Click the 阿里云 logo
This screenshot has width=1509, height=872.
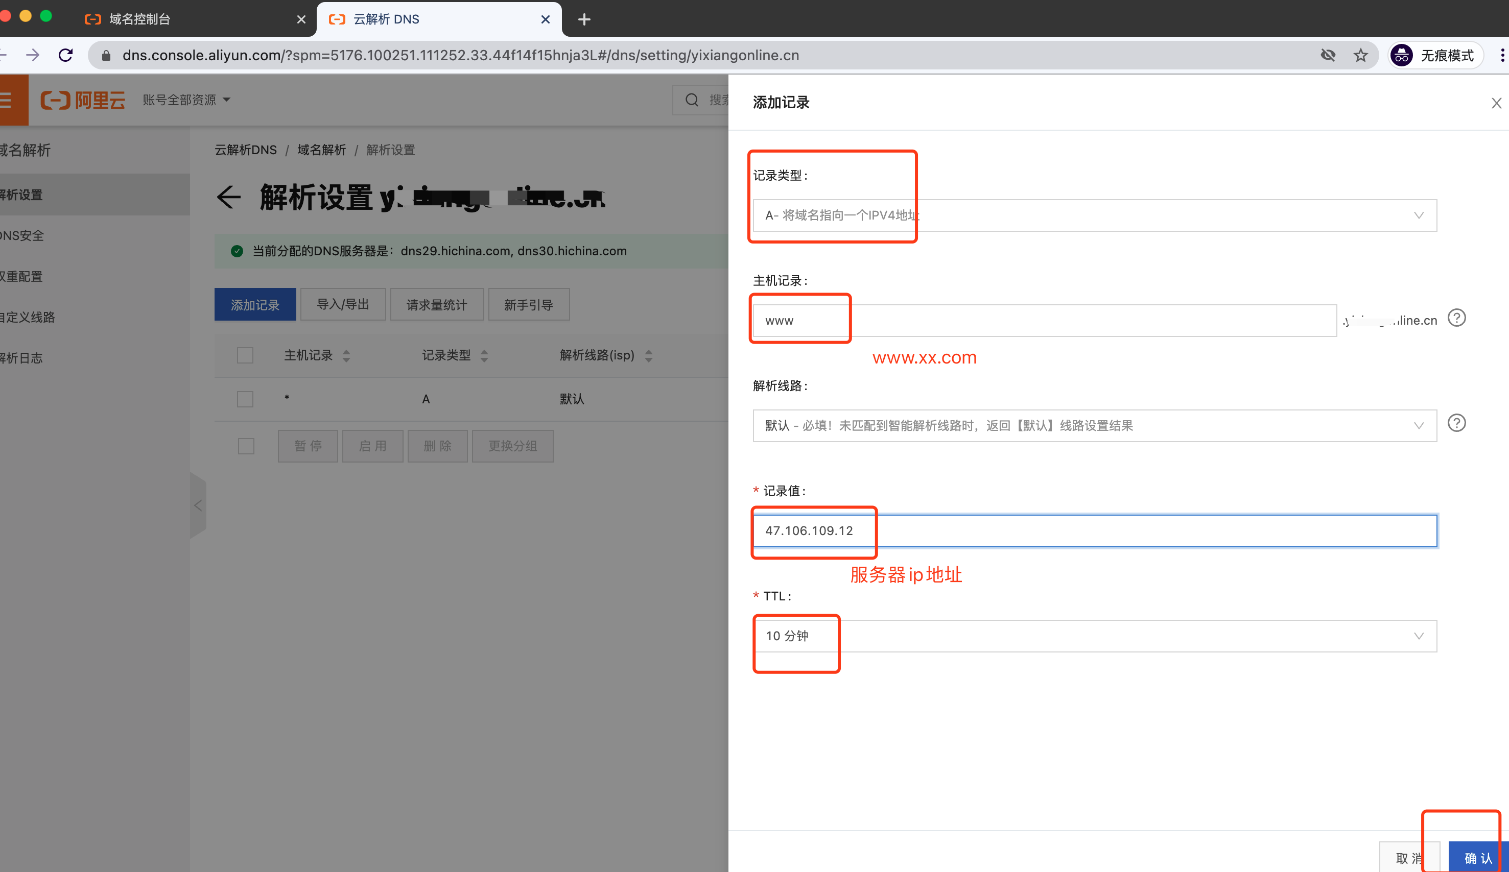coord(83,100)
